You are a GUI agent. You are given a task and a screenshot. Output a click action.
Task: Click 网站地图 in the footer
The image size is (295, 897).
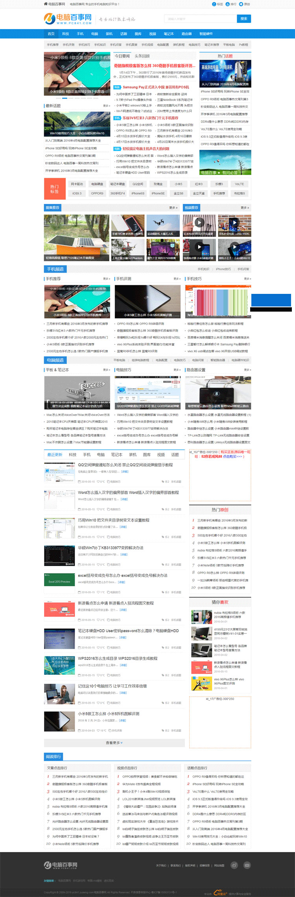tap(219, 865)
